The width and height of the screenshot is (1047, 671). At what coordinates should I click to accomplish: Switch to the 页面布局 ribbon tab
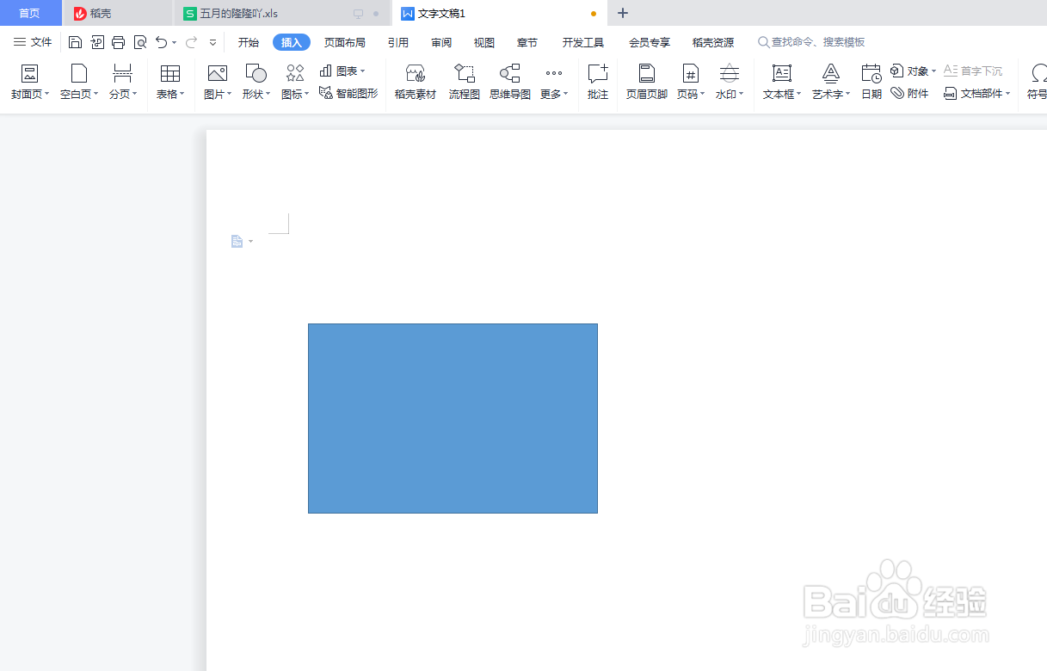pos(345,42)
